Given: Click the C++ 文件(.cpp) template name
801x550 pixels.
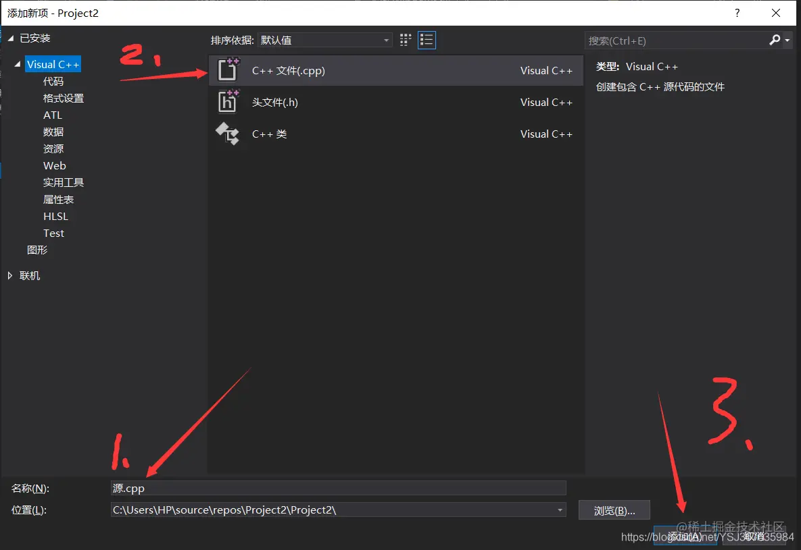Looking at the screenshot, I should [x=289, y=71].
